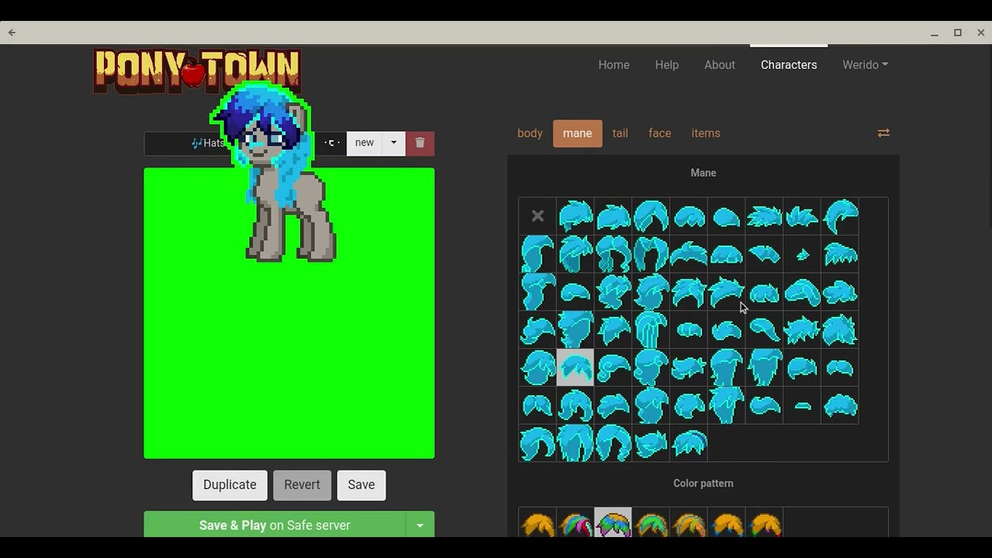Choose the second rainbow-striped color pattern
992x558 pixels.
[x=575, y=523]
